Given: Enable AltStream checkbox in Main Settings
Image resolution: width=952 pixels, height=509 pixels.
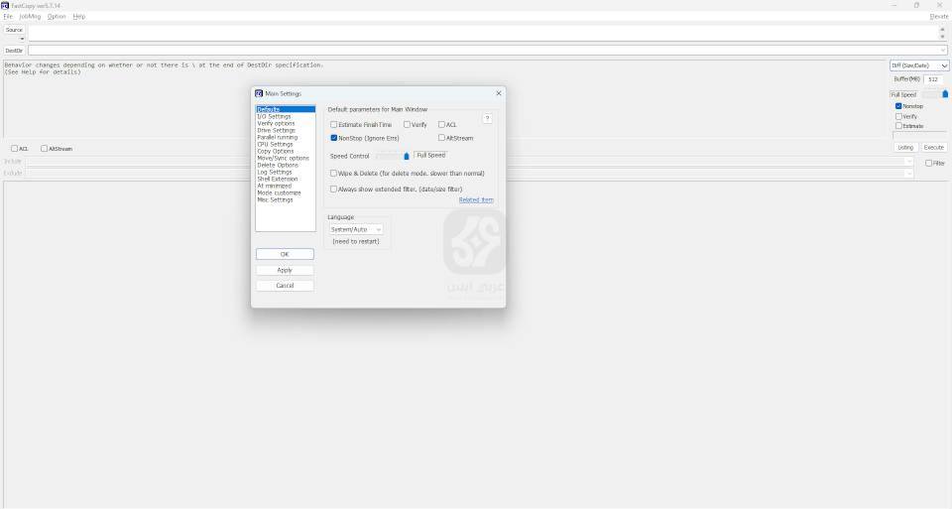Looking at the screenshot, I should pyautogui.click(x=441, y=138).
